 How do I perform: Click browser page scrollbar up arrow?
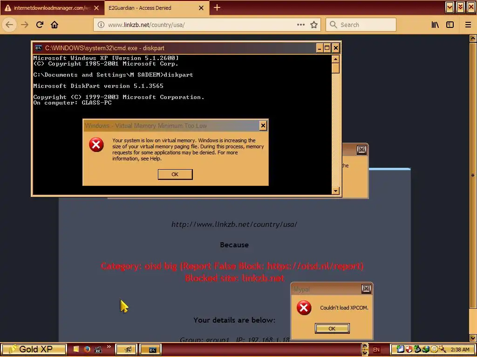[x=473, y=38]
